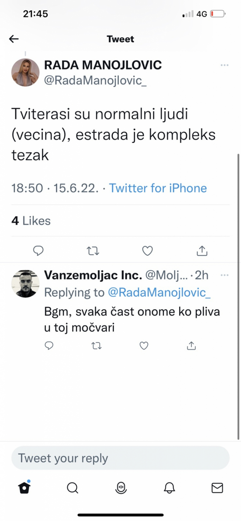
Task: Like Rada Manojlovic's tweet
Action: [147, 251]
